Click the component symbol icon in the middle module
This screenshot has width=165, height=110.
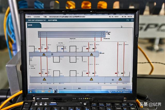pyautogui.click(x=52, y=54)
